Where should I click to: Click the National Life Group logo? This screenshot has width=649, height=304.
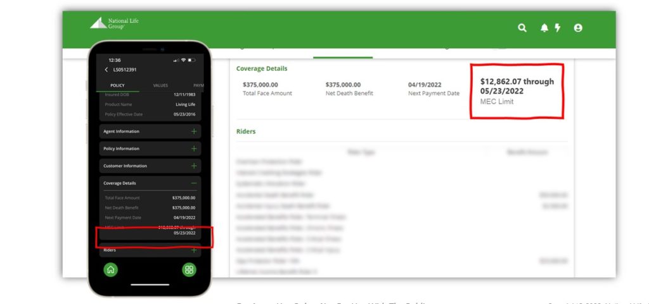click(114, 23)
